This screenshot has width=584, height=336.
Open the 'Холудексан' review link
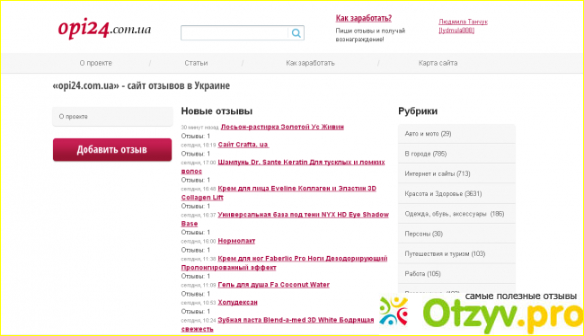[237, 302]
